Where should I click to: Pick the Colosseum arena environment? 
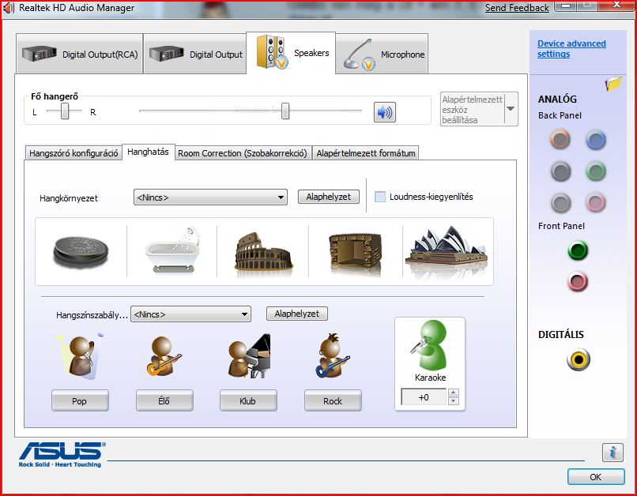pyautogui.click(x=263, y=252)
